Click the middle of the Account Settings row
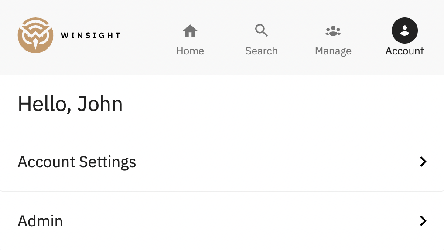Viewport: 444px width, 250px height. pyautogui.click(x=222, y=162)
